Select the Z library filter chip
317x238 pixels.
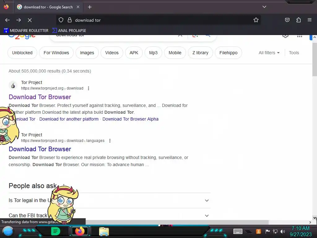(x=200, y=53)
